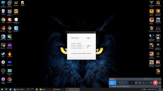Image resolution: width=163 pixels, height=91 pixels.
Task: Open kHED 1.1.5 desktop icon
Action: 16,12
